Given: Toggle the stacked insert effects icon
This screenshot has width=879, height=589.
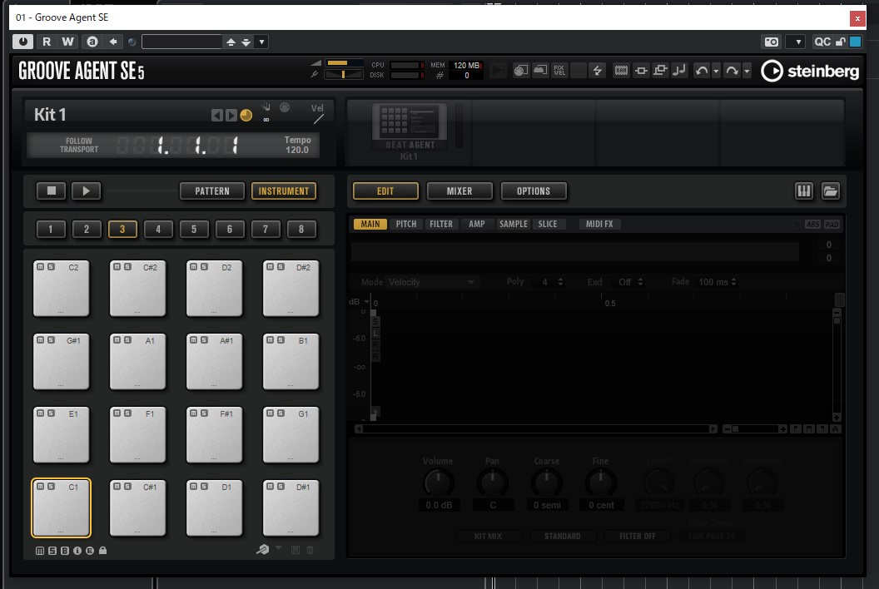Looking at the screenshot, I should click(x=660, y=71).
